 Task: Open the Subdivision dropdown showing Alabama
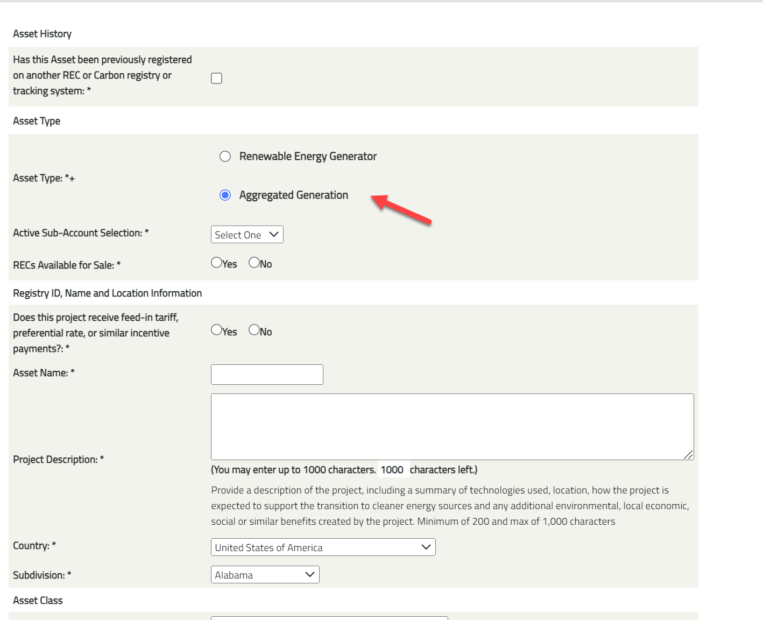[265, 574]
